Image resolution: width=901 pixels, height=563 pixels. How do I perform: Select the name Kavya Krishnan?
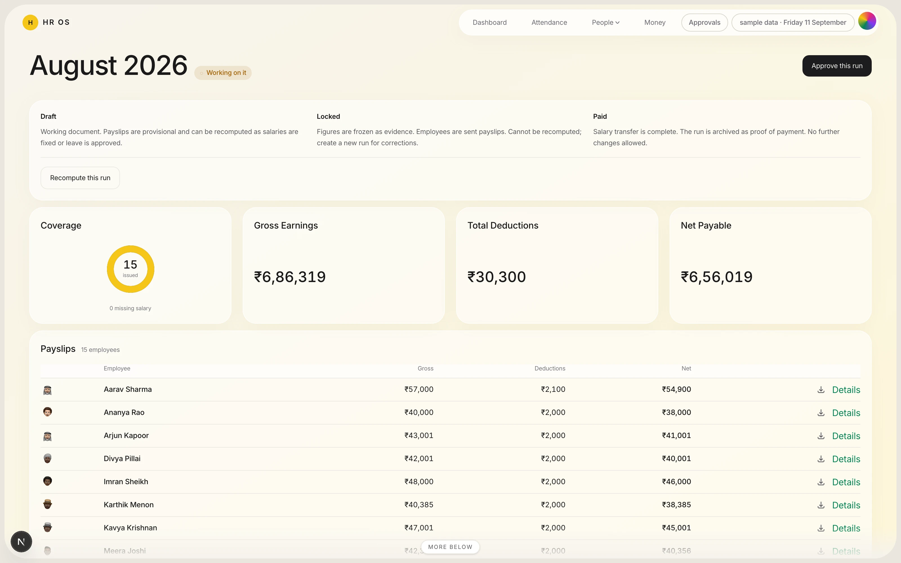(x=130, y=528)
